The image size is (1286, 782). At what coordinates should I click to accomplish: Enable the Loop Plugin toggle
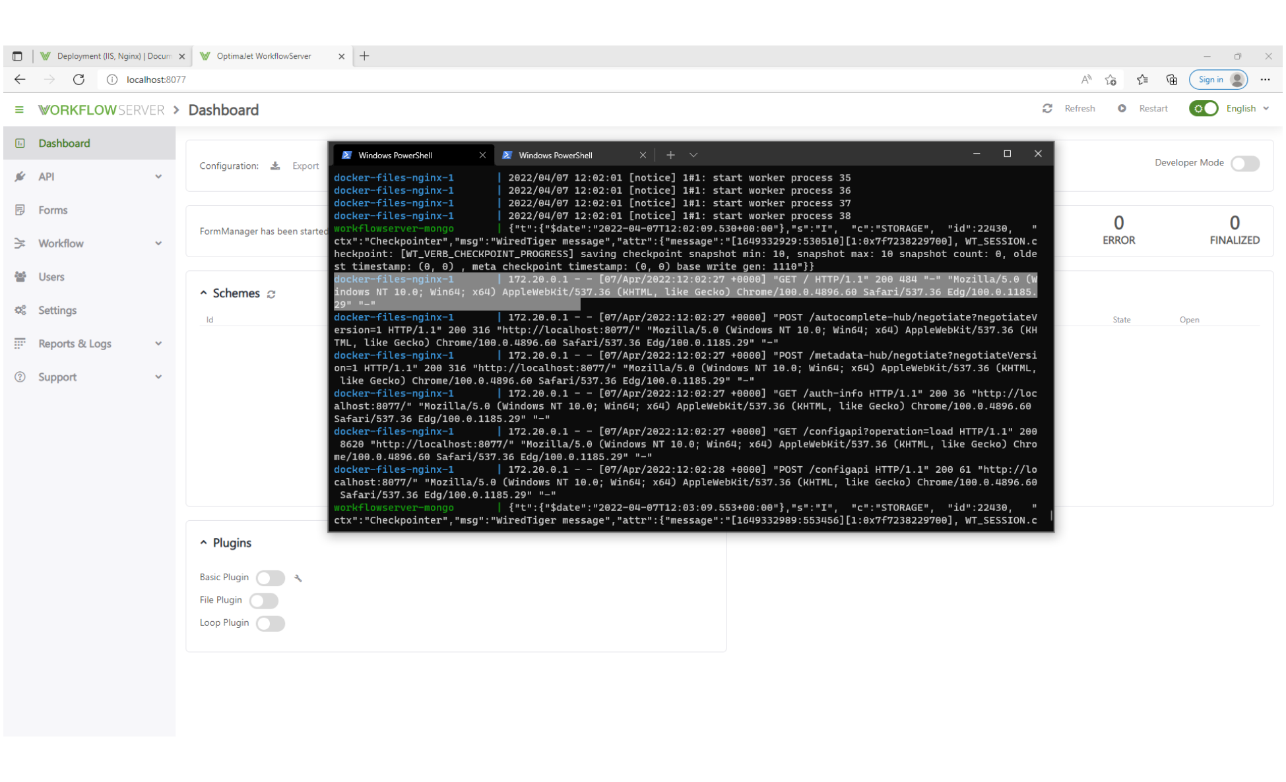pos(271,624)
